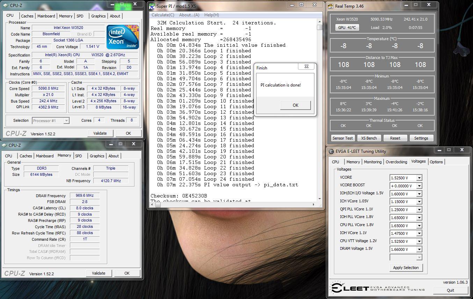Close the Finish dialog with the X button
Viewport: 473px width, 299px height.
tap(306, 66)
